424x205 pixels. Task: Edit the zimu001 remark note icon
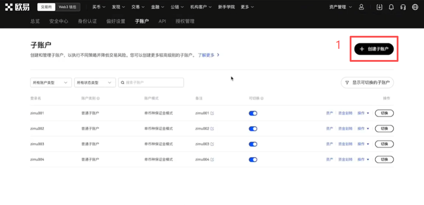pyautogui.click(x=212, y=113)
